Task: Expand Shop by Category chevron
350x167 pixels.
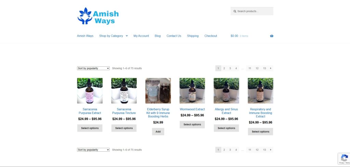Action: 126,36
